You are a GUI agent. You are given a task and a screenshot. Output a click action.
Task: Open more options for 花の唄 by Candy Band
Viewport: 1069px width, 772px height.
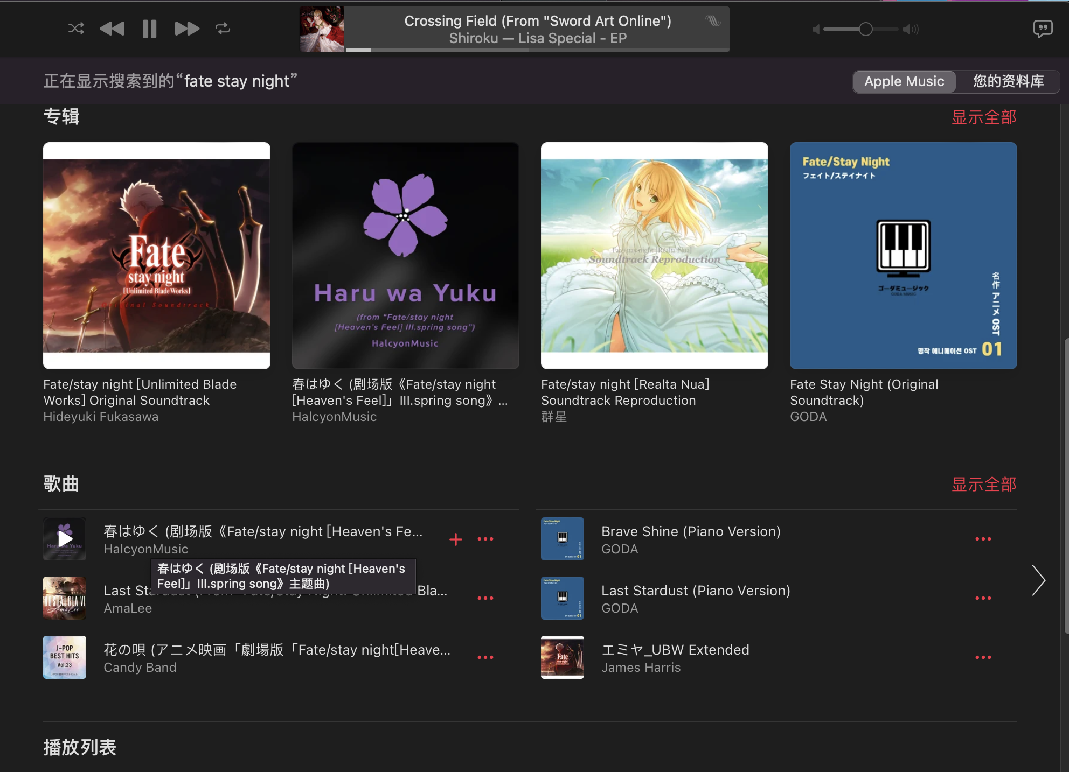[x=485, y=657]
